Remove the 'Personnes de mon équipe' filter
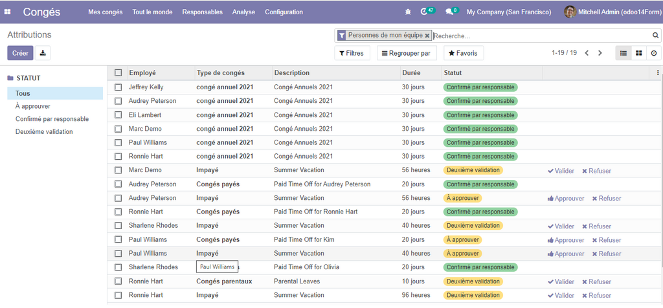 [x=427, y=36]
